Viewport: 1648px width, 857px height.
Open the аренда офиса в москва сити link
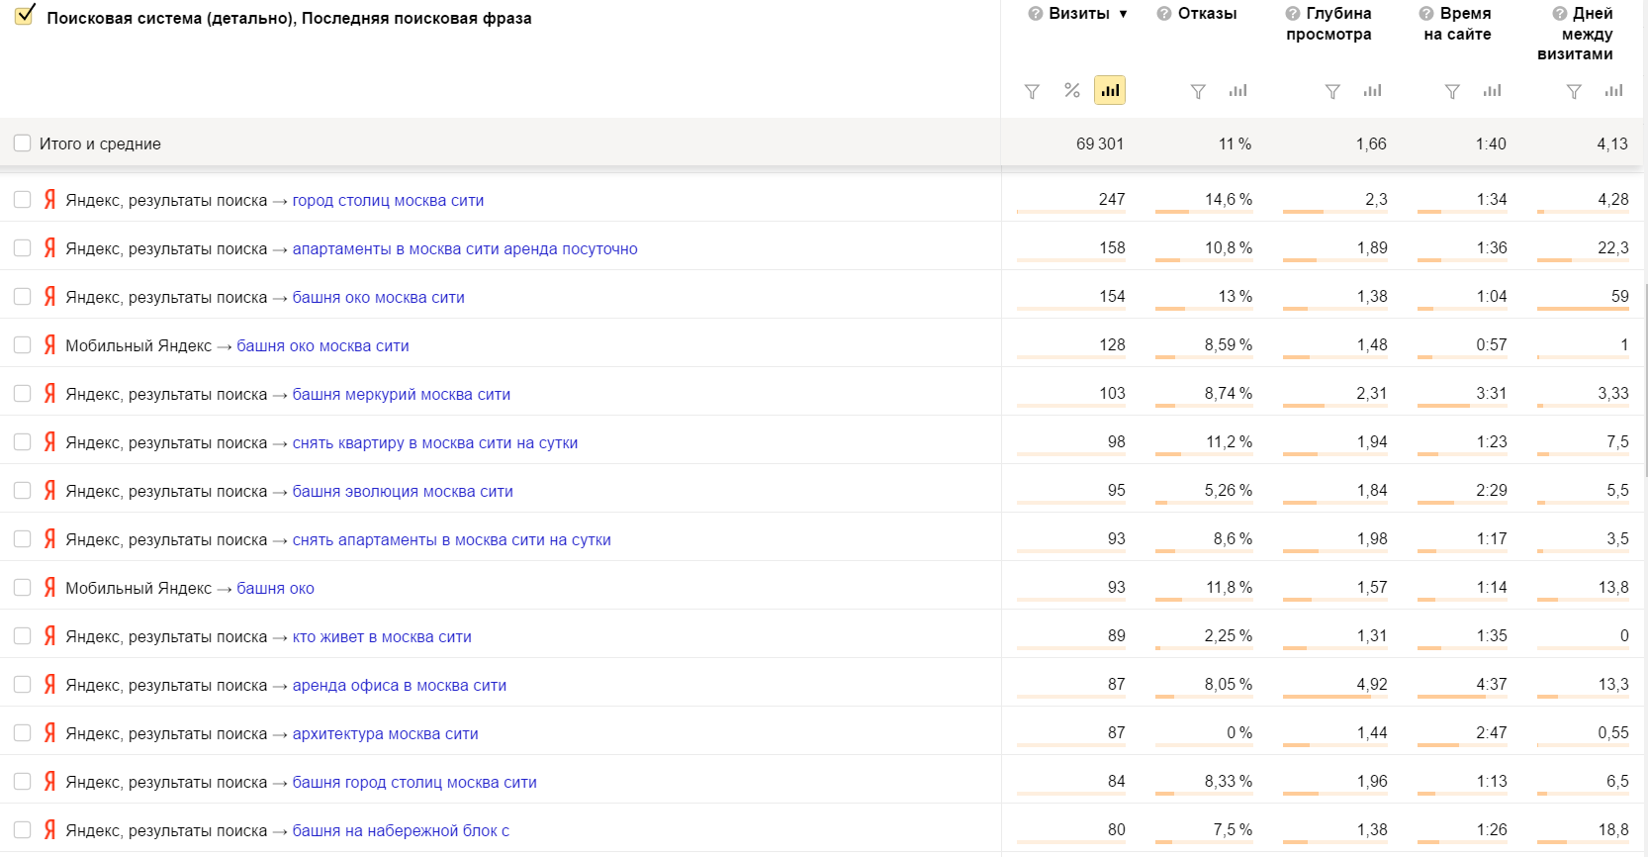click(399, 686)
